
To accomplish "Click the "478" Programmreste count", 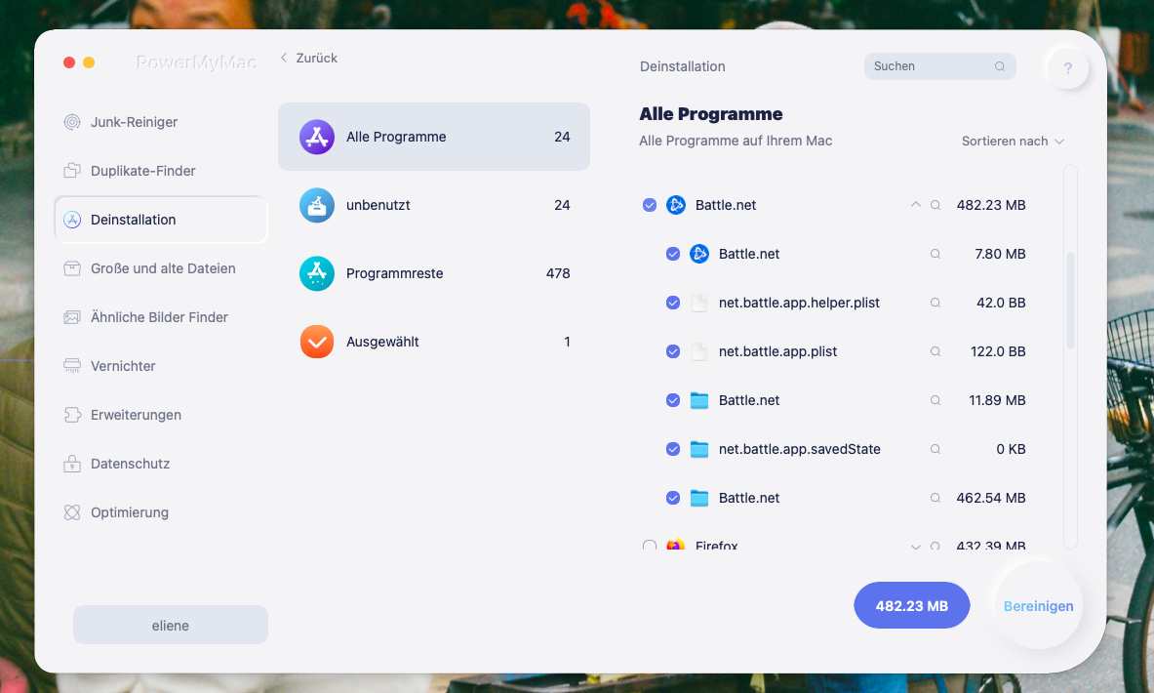I will pos(558,273).
